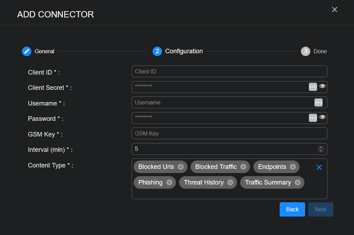The width and height of the screenshot is (354, 235).
Task: Adjust Interval minutes with the stepper arrows
Action: 320,149
